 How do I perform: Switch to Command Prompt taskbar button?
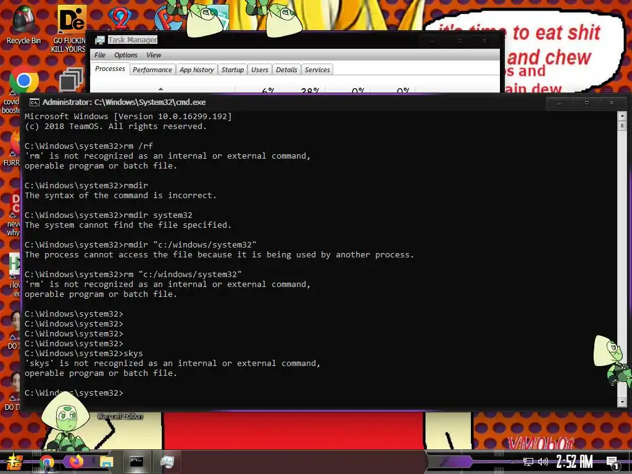[136, 462]
